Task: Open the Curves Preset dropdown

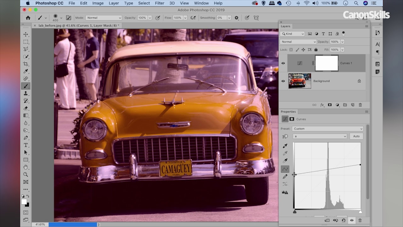Action: click(x=327, y=129)
